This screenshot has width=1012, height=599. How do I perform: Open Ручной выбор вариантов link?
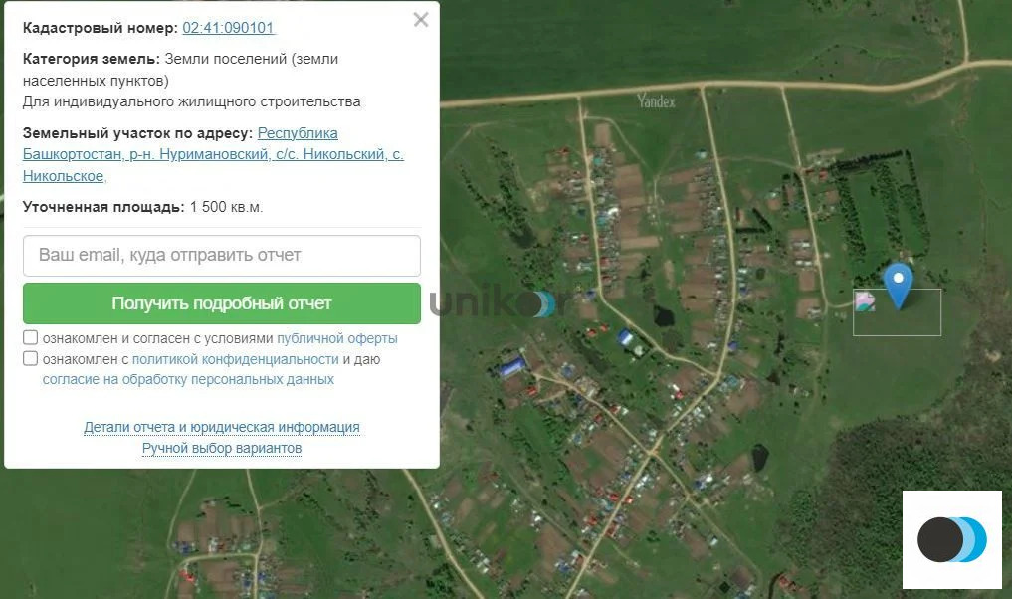click(221, 448)
